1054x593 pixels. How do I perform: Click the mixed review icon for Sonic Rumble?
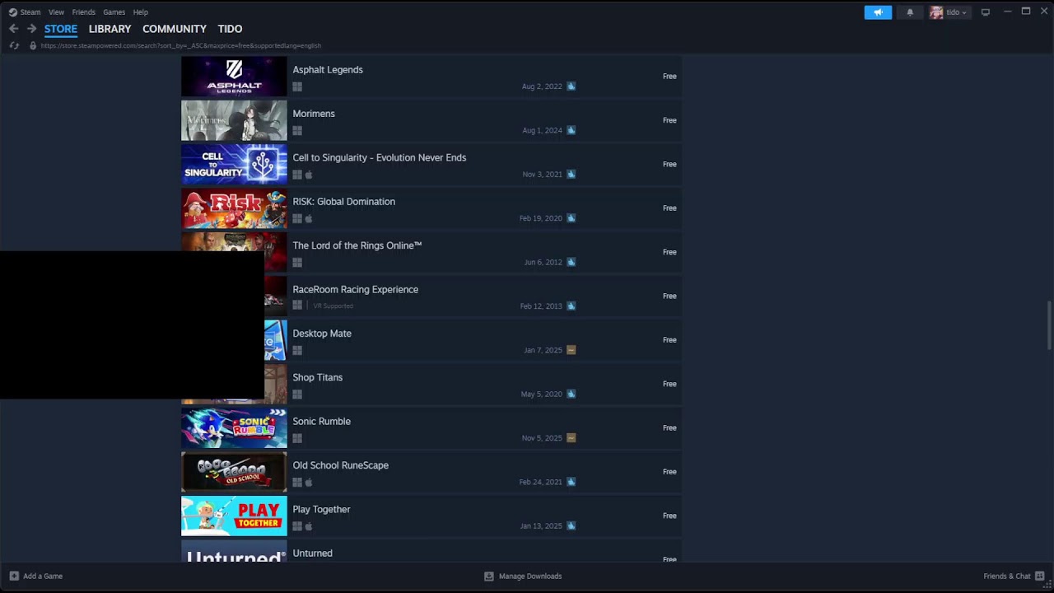(x=571, y=438)
